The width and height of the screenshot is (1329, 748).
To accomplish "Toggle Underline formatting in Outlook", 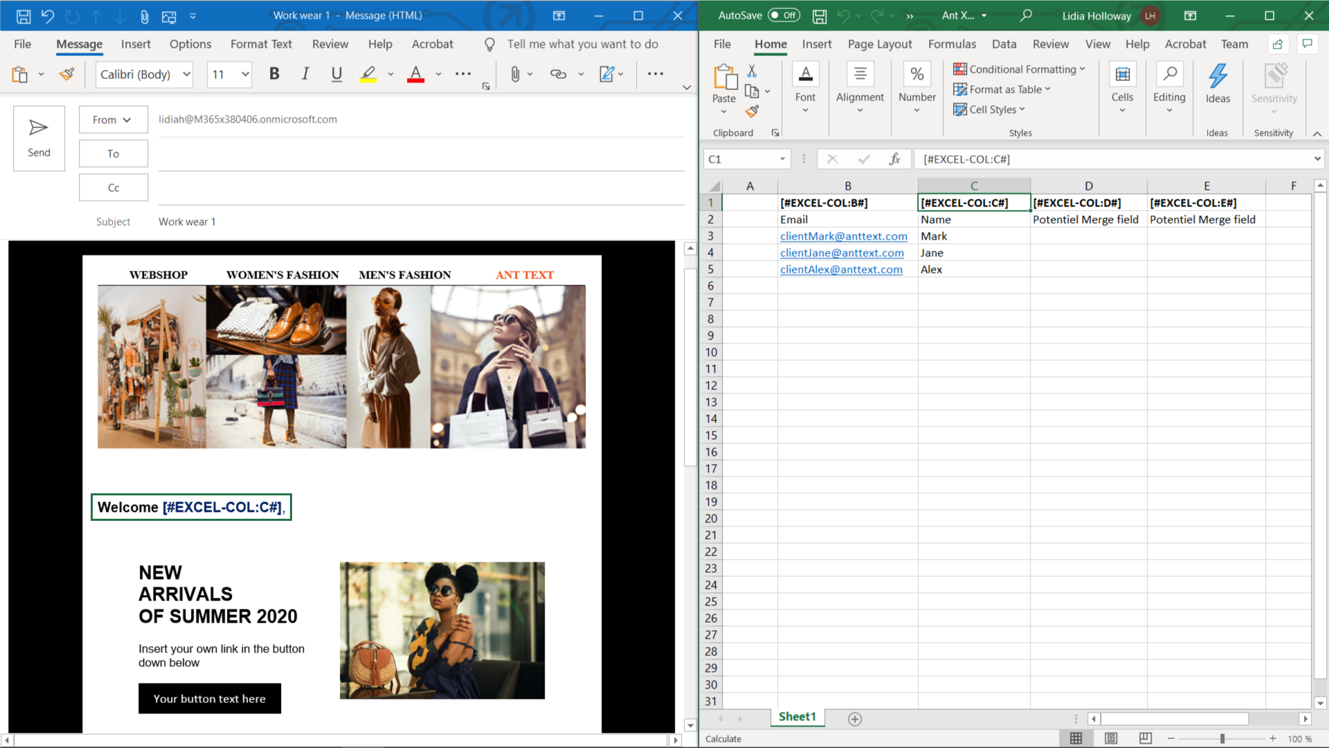I will pos(336,73).
